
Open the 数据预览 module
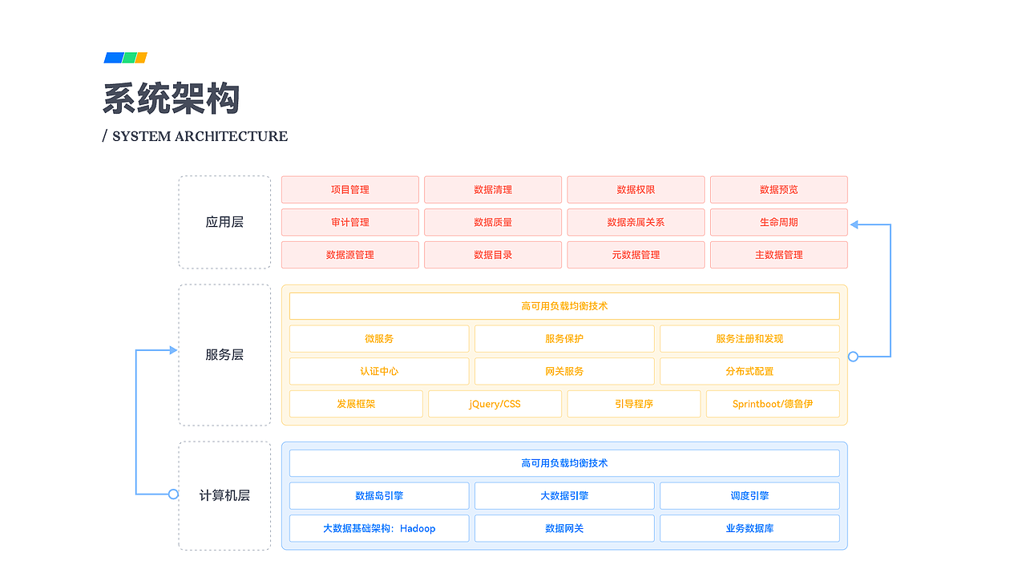tap(778, 190)
